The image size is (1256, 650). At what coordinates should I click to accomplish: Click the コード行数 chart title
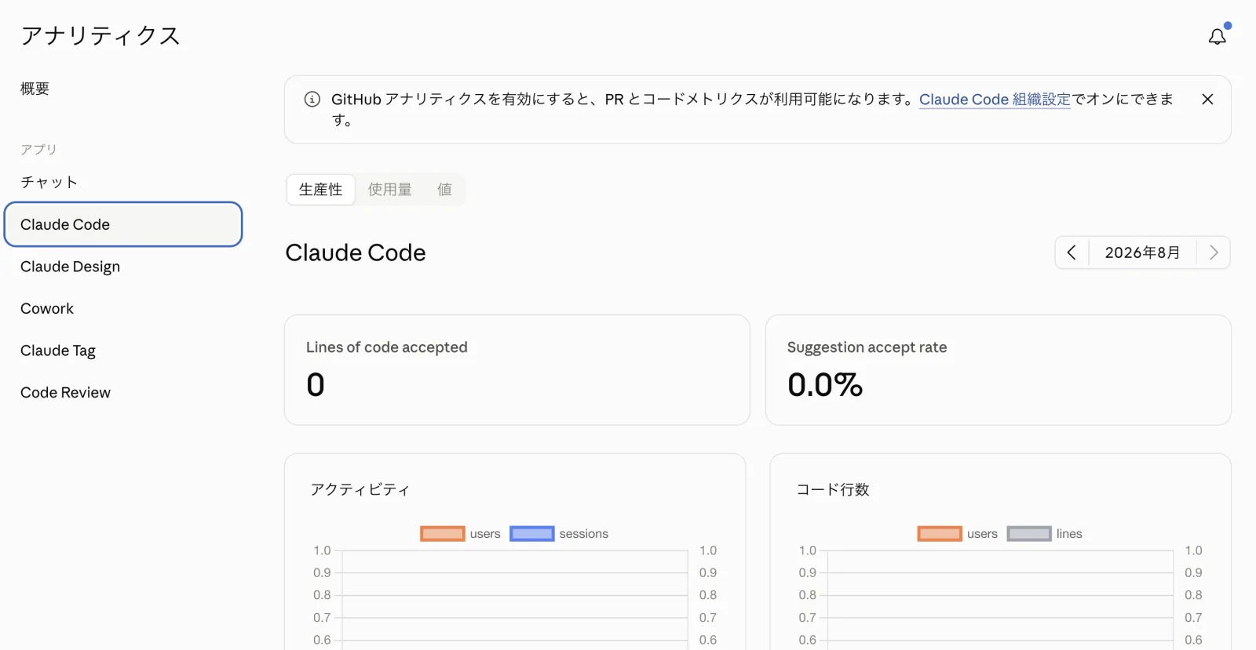pos(833,489)
